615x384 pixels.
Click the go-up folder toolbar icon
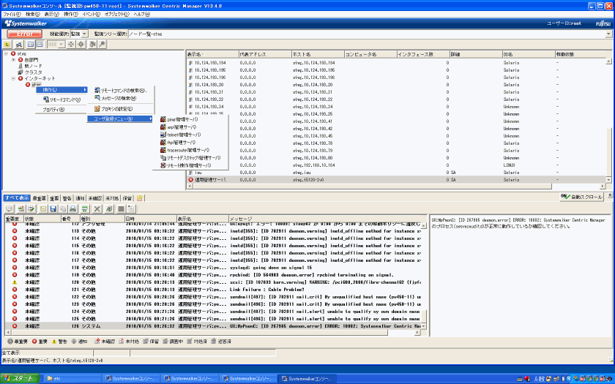pyautogui.click(x=7, y=45)
